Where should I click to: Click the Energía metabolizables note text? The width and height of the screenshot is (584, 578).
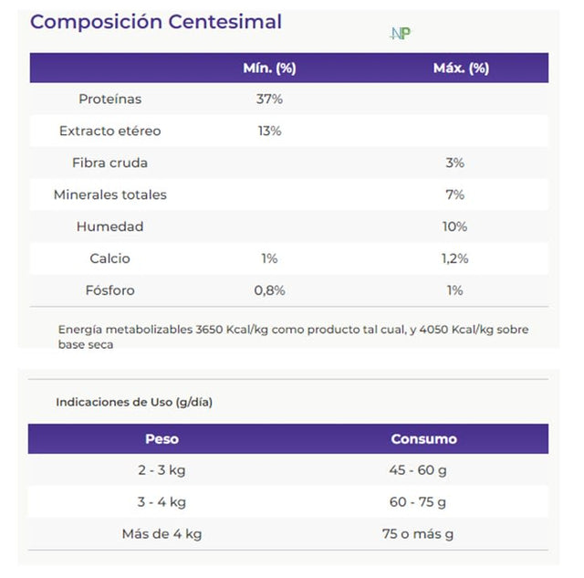[292, 336]
